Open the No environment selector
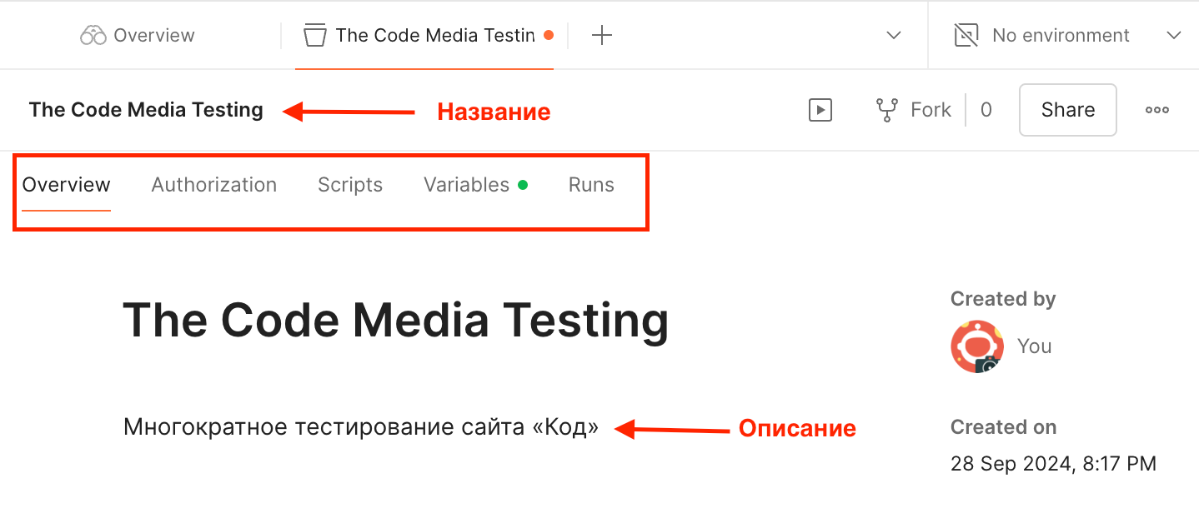Screen dimensions: 1199x523 coord(1060,34)
